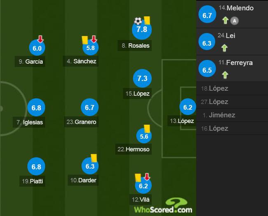Open player label 23. Granero
The image size is (268, 216).
81,122
